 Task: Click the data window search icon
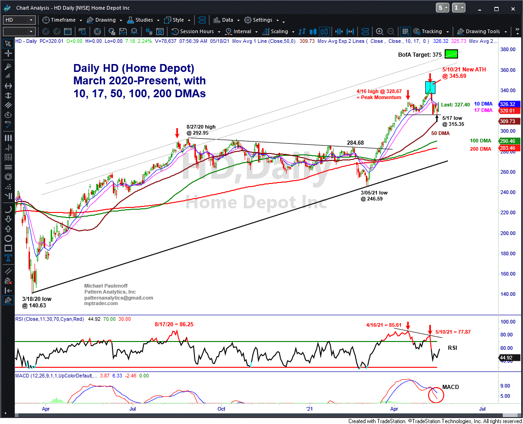[82, 31]
